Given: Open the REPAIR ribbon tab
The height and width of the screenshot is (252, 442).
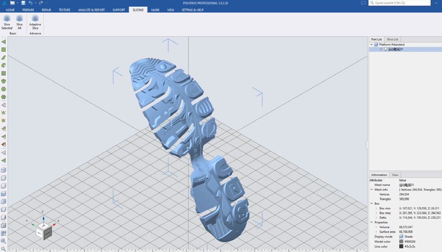Looking at the screenshot, I should point(46,10).
